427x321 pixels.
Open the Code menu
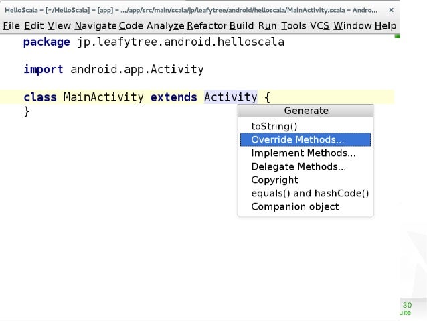tap(131, 26)
